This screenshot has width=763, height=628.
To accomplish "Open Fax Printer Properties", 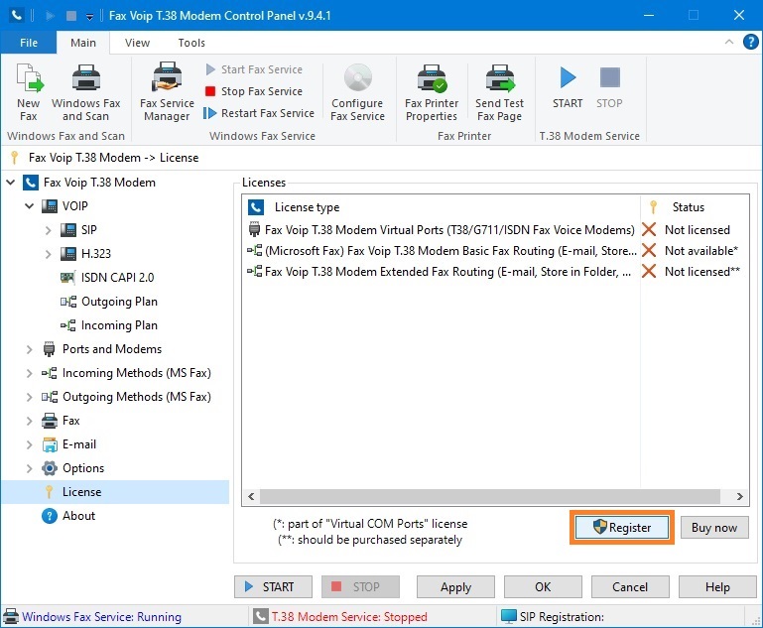I will point(432,92).
